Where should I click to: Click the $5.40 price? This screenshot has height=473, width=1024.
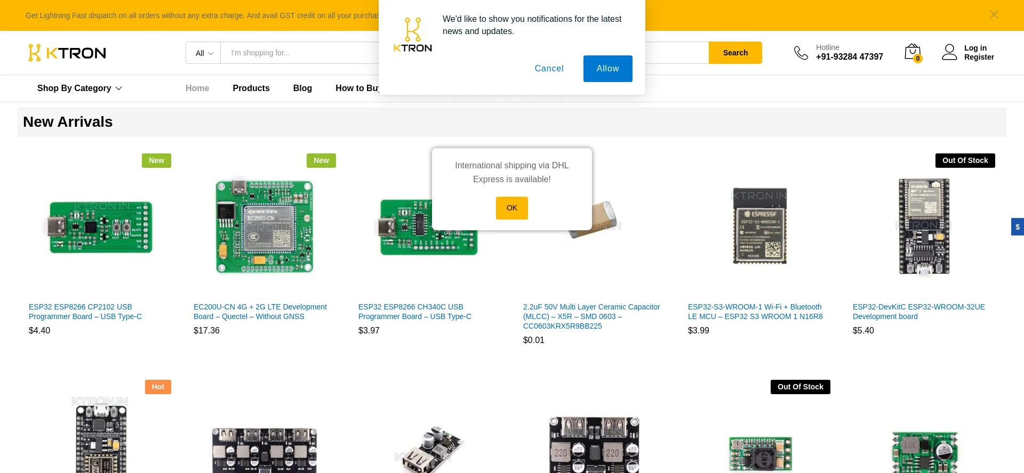tap(863, 331)
